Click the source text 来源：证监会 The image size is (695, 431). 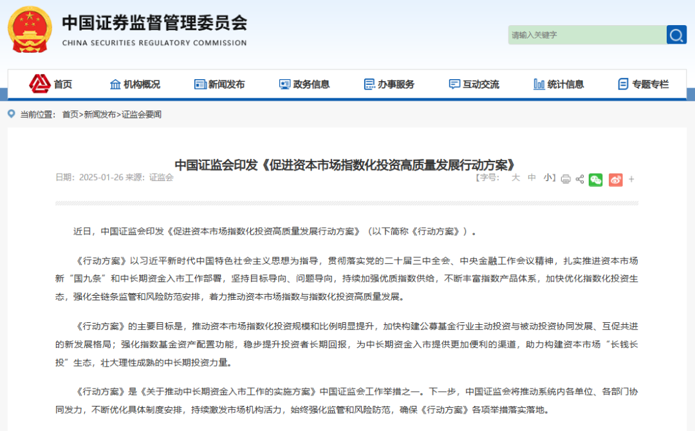[x=149, y=177]
